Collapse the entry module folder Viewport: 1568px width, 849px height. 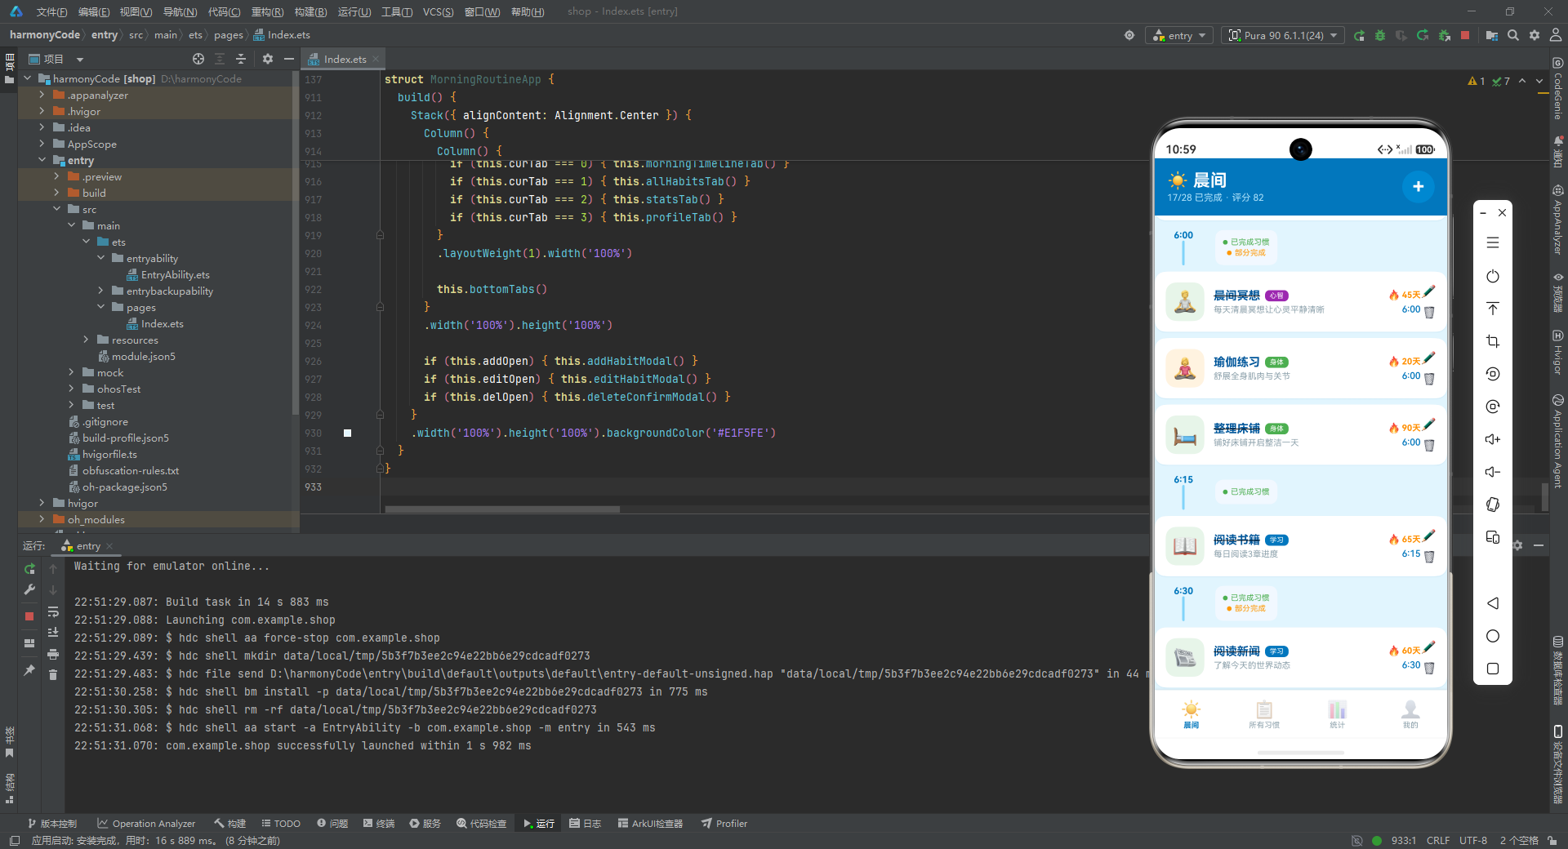point(42,160)
